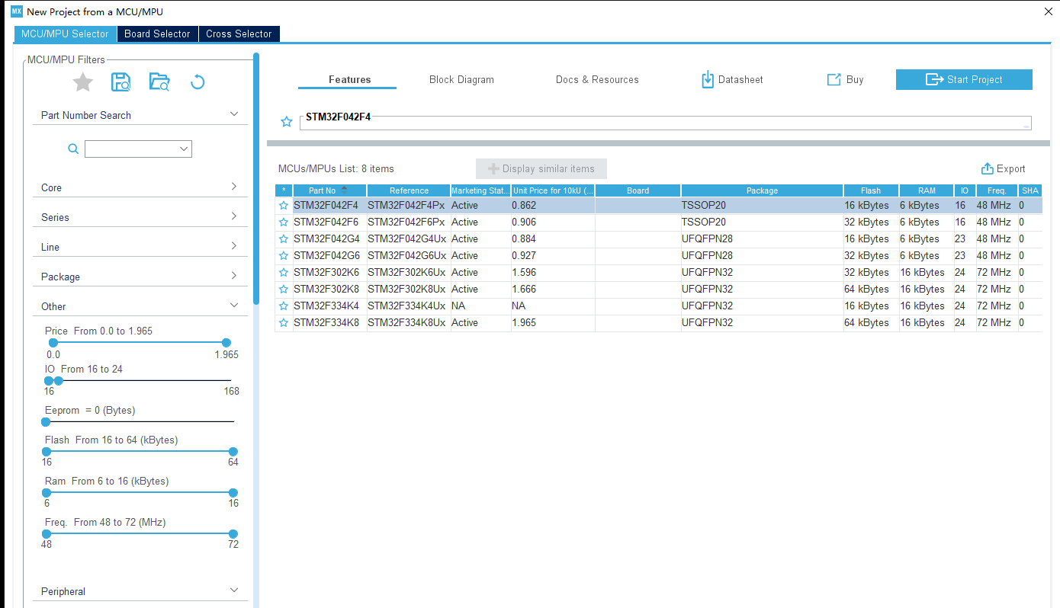Click the right handle of the Price slider
Screen dimensions: 1060x608
tap(226, 343)
